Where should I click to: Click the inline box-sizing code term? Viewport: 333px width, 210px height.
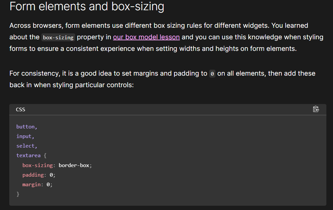pos(58,38)
